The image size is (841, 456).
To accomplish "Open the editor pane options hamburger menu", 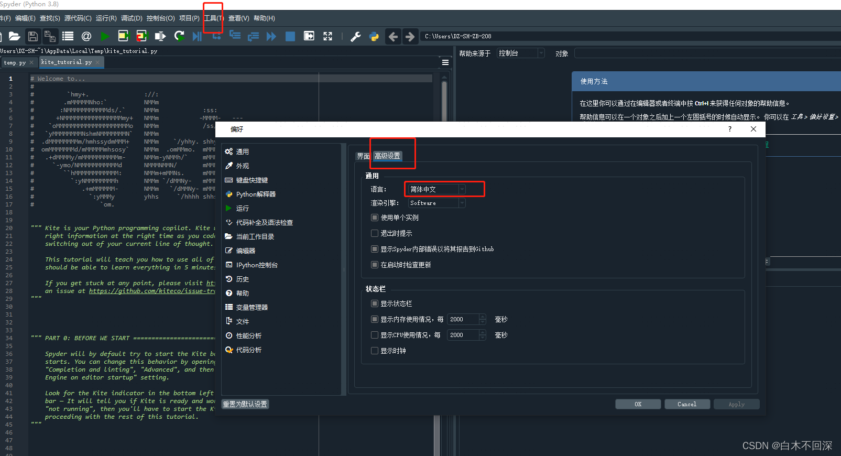I will [445, 62].
